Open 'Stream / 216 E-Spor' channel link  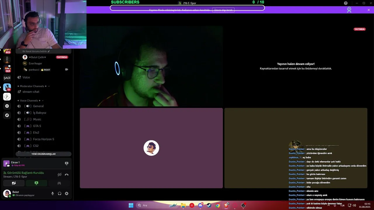(15, 177)
